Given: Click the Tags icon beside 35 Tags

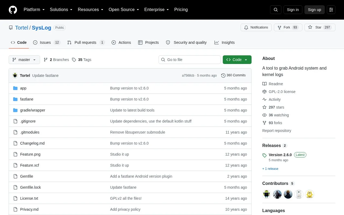Looking at the screenshot, I should click(x=74, y=60).
